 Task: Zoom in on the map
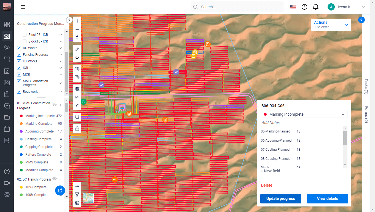point(77,21)
